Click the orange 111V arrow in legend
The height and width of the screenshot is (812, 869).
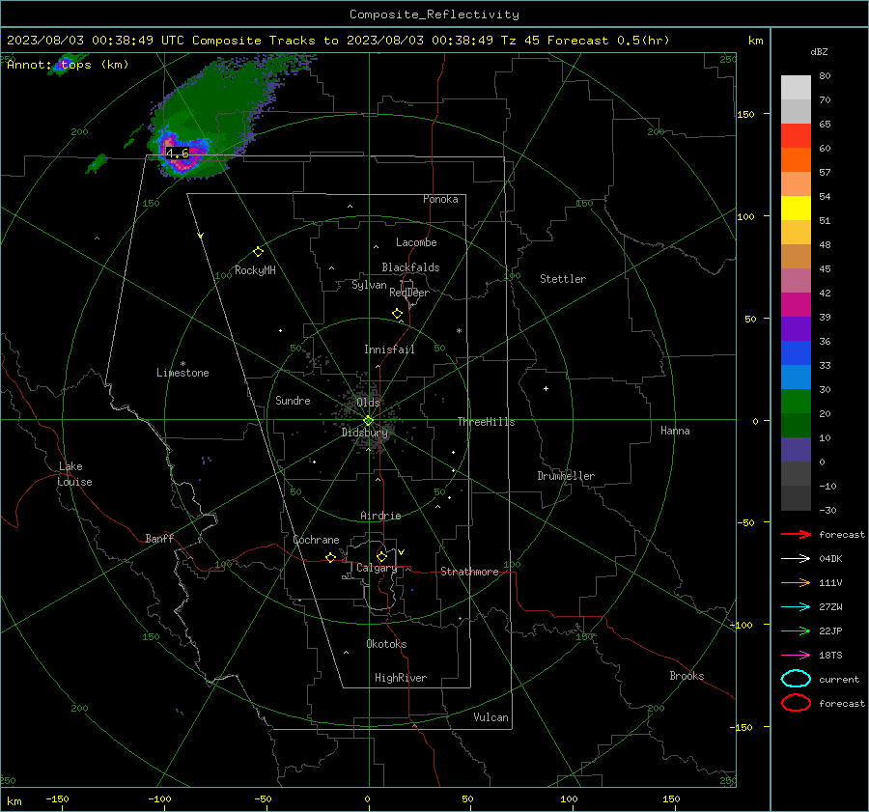click(x=796, y=582)
